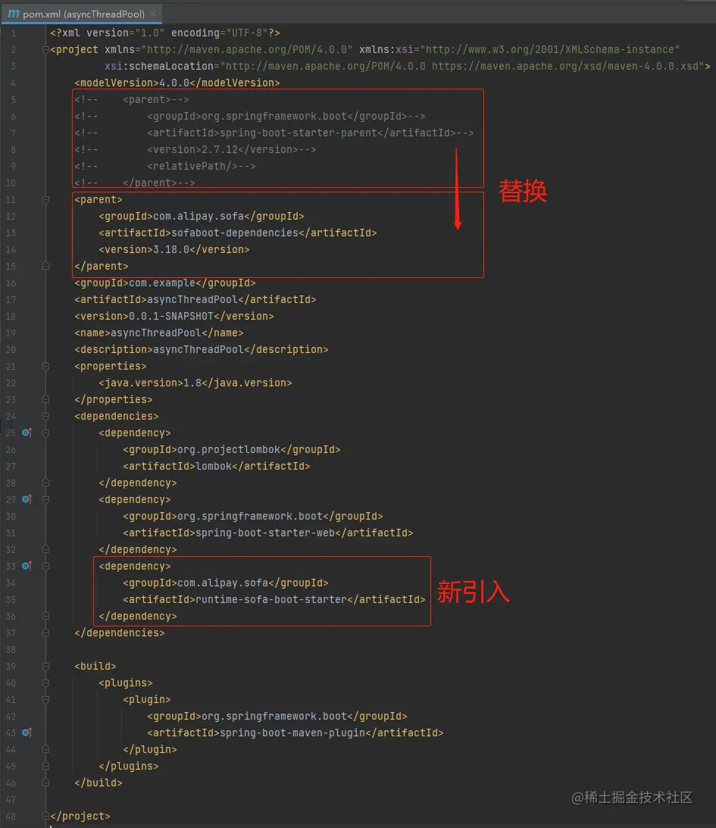Click closing </project> tag

point(80,816)
